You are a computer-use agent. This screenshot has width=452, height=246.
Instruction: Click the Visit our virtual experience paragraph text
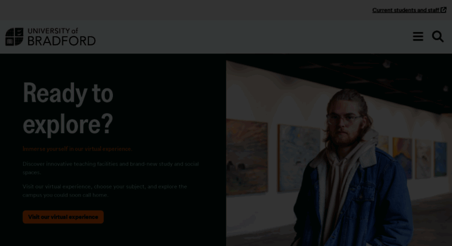click(x=105, y=191)
